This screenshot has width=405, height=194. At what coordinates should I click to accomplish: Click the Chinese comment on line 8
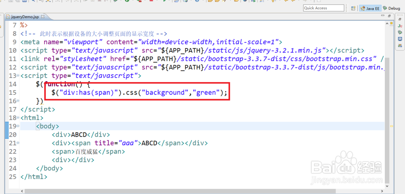[94, 34]
